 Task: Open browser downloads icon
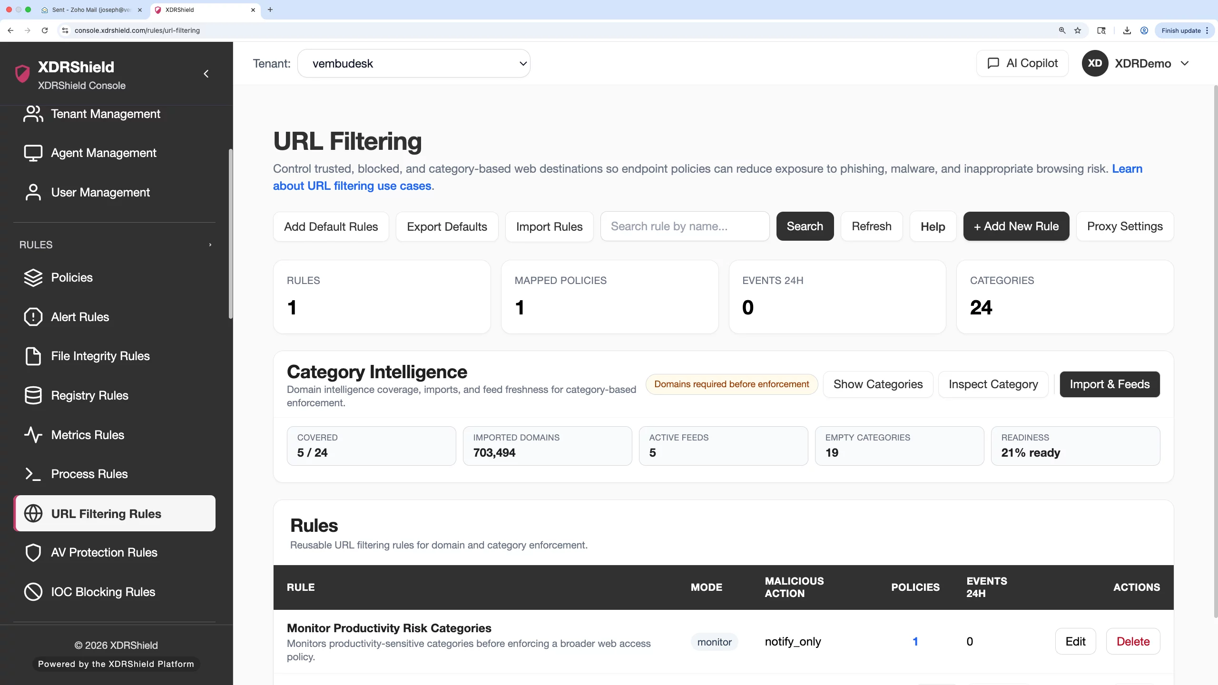(1127, 30)
